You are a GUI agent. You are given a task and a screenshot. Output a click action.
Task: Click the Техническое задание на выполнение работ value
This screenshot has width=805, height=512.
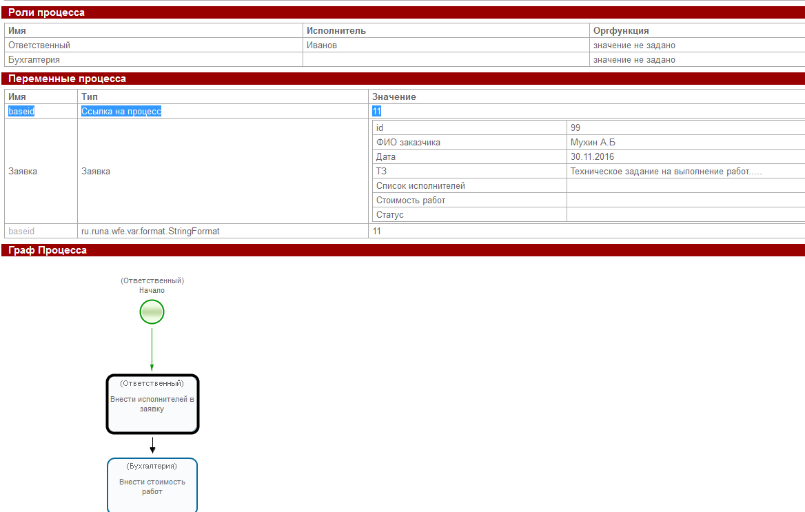point(666,171)
